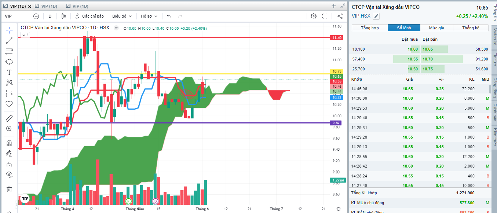Open the 'Tổng hợp' tab

pos(370,28)
